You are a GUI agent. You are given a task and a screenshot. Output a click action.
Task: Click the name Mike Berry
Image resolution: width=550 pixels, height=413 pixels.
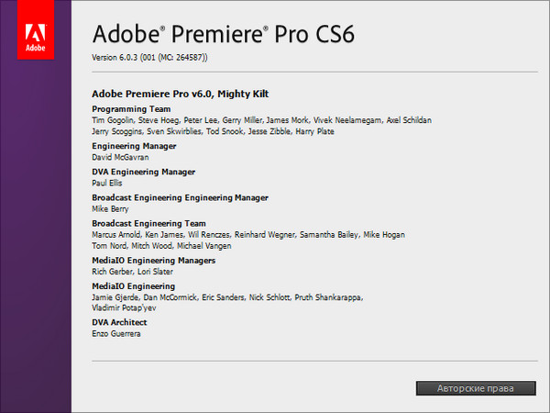pos(112,208)
